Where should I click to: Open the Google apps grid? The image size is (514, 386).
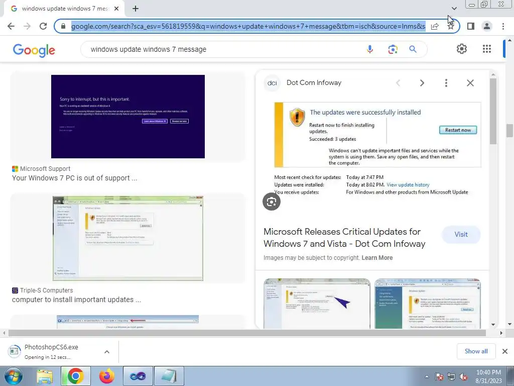point(487,49)
